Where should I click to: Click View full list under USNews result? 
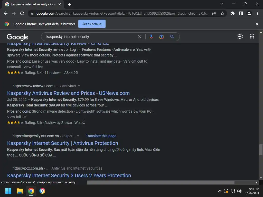click(x=17, y=117)
